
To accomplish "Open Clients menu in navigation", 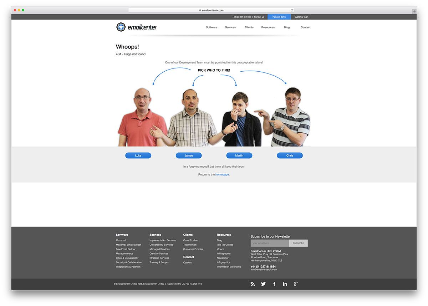I will pos(249,27).
